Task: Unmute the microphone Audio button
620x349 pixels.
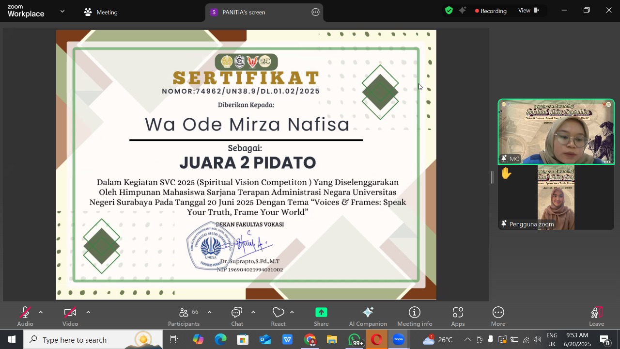Action: [x=25, y=317]
